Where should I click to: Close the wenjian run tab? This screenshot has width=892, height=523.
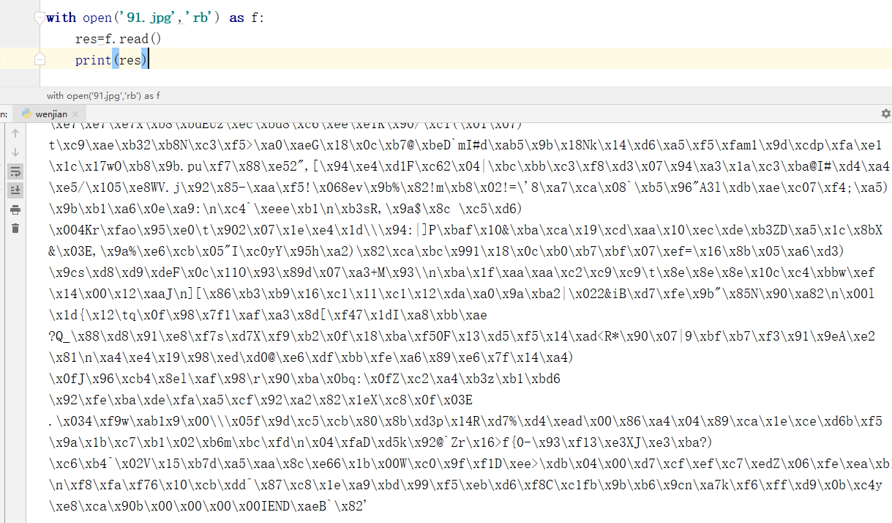pyautogui.click(x=76, y=114)
